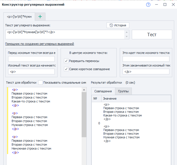Minimize the Конструктор регулярных выражений window
The width and height of the screenshot is (177, 165).
[157, 4]
